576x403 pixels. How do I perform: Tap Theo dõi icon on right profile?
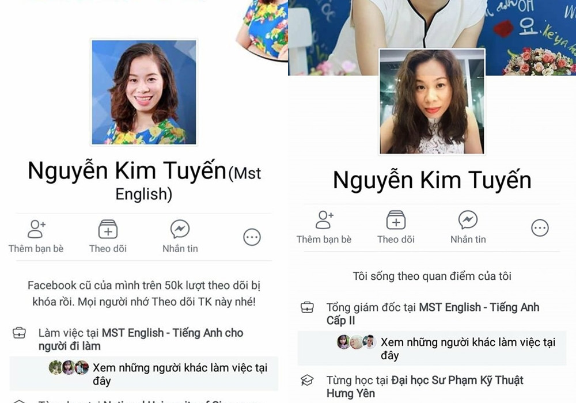point(396,220)
